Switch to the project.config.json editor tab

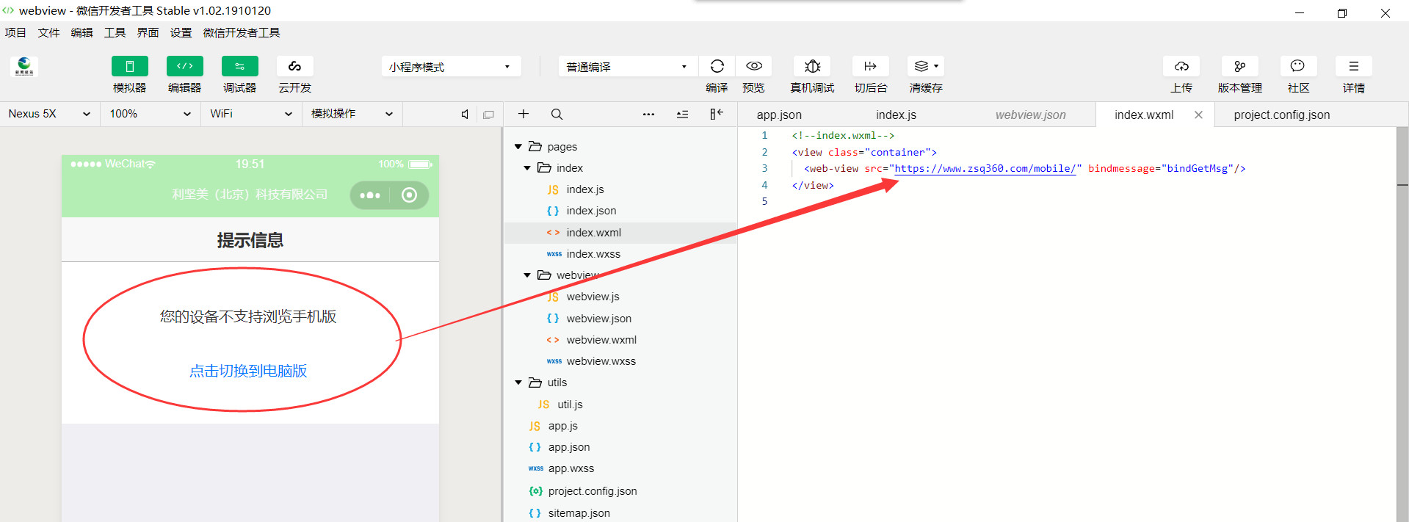coord(1282,115)
